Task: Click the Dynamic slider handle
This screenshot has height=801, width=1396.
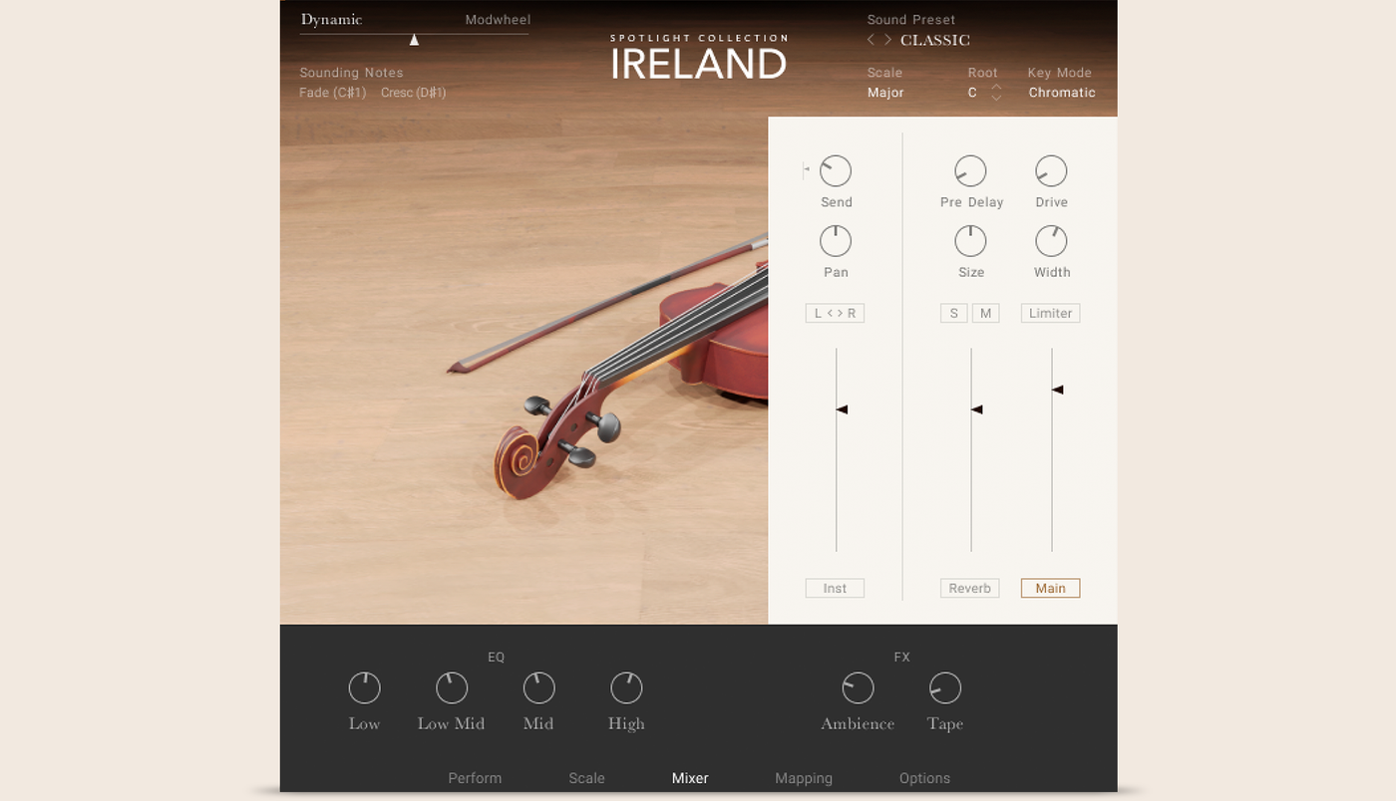Action: pyautogui.click(x=414, y=40)
